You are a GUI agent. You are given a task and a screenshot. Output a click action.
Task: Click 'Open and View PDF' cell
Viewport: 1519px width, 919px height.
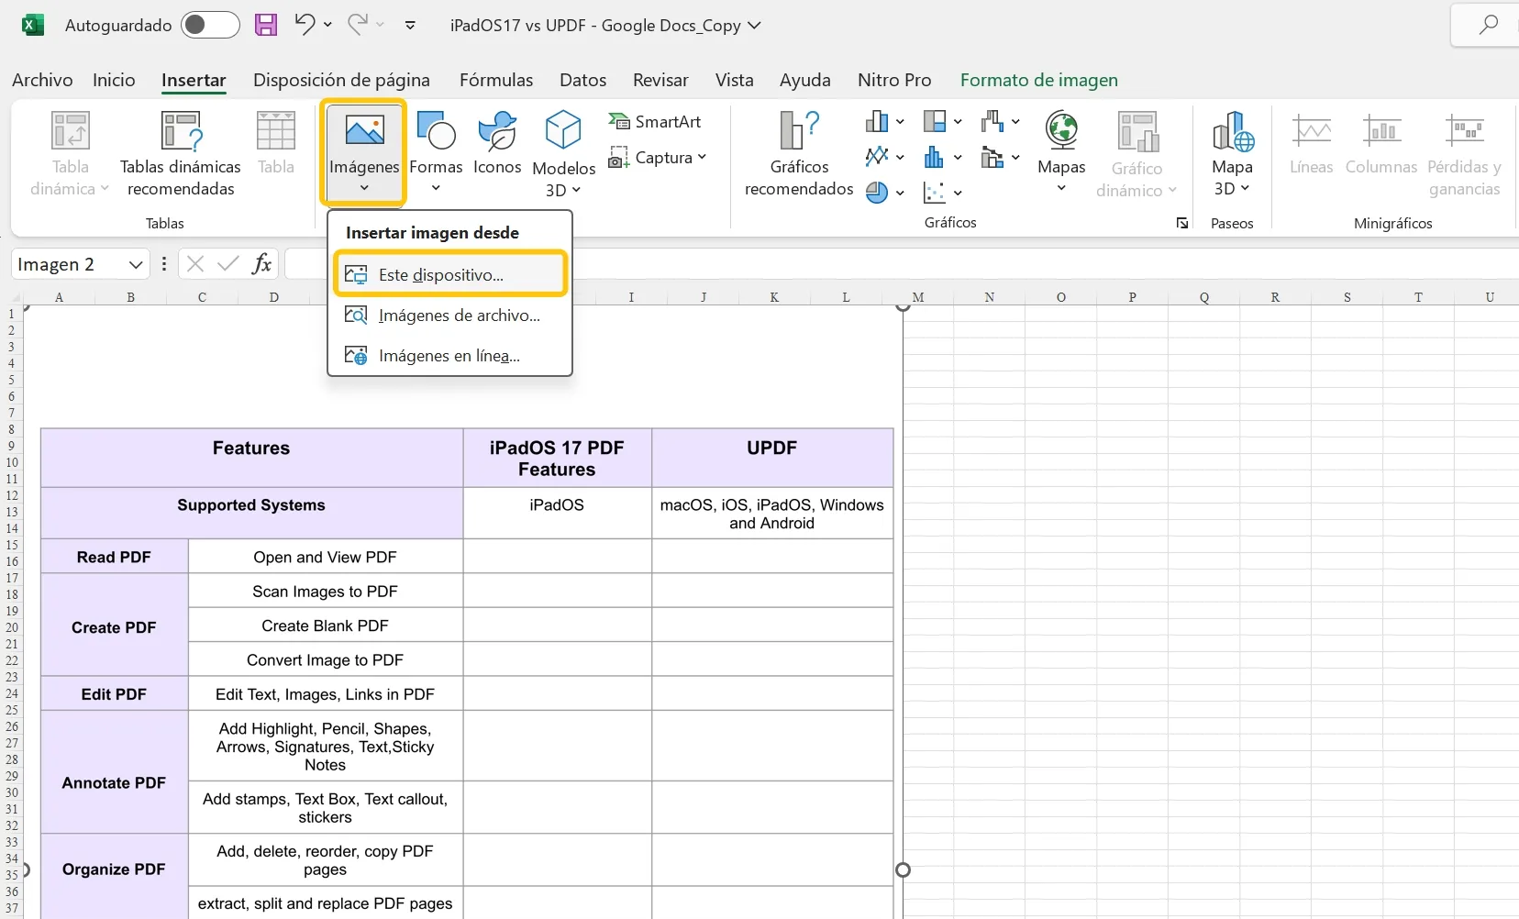tap(325, 556)
